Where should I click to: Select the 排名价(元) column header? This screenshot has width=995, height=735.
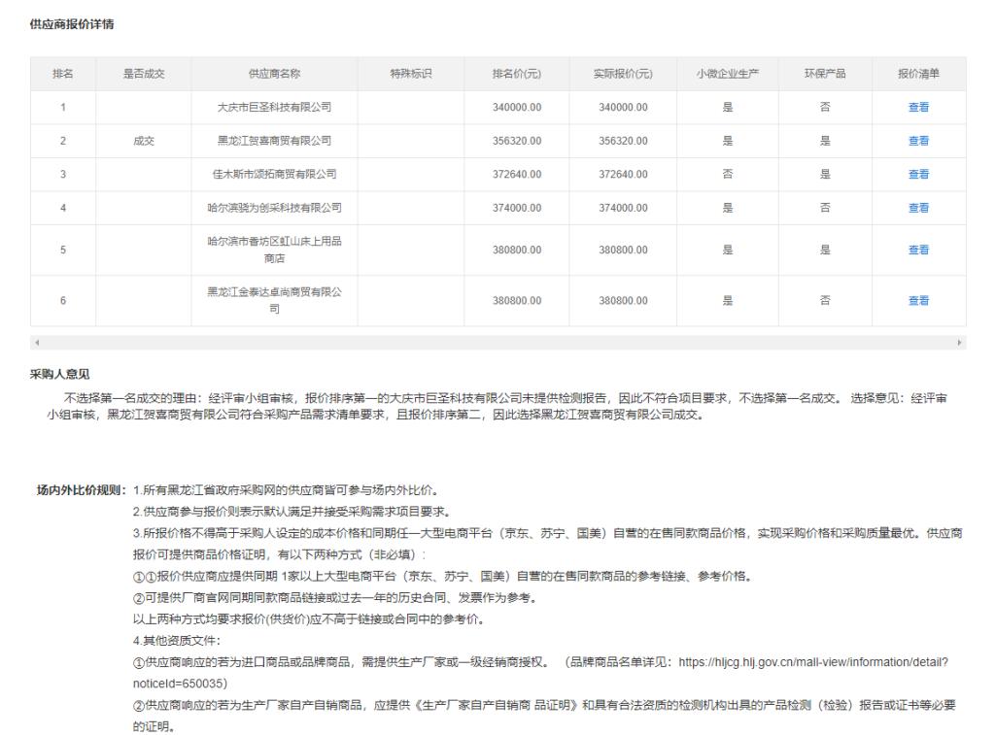[517, 74]
